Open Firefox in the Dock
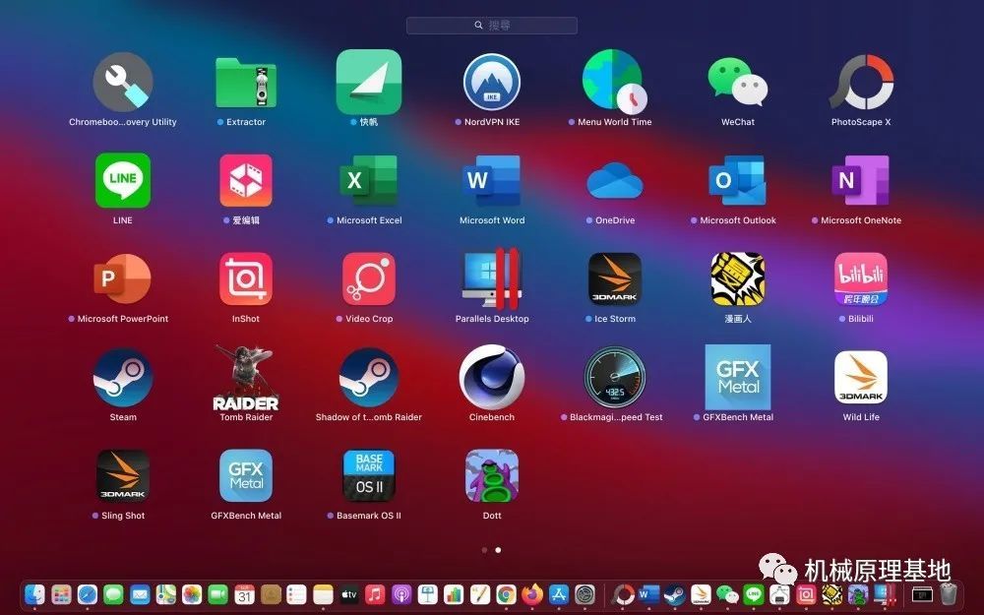This screenshot has width=984, height=615. [x=532, y=593]
